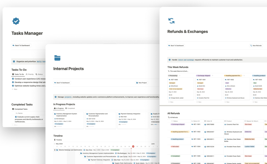267x164 pixels.
Task: Click the info icon in the Manage projects callout
Action: [56, 97]
